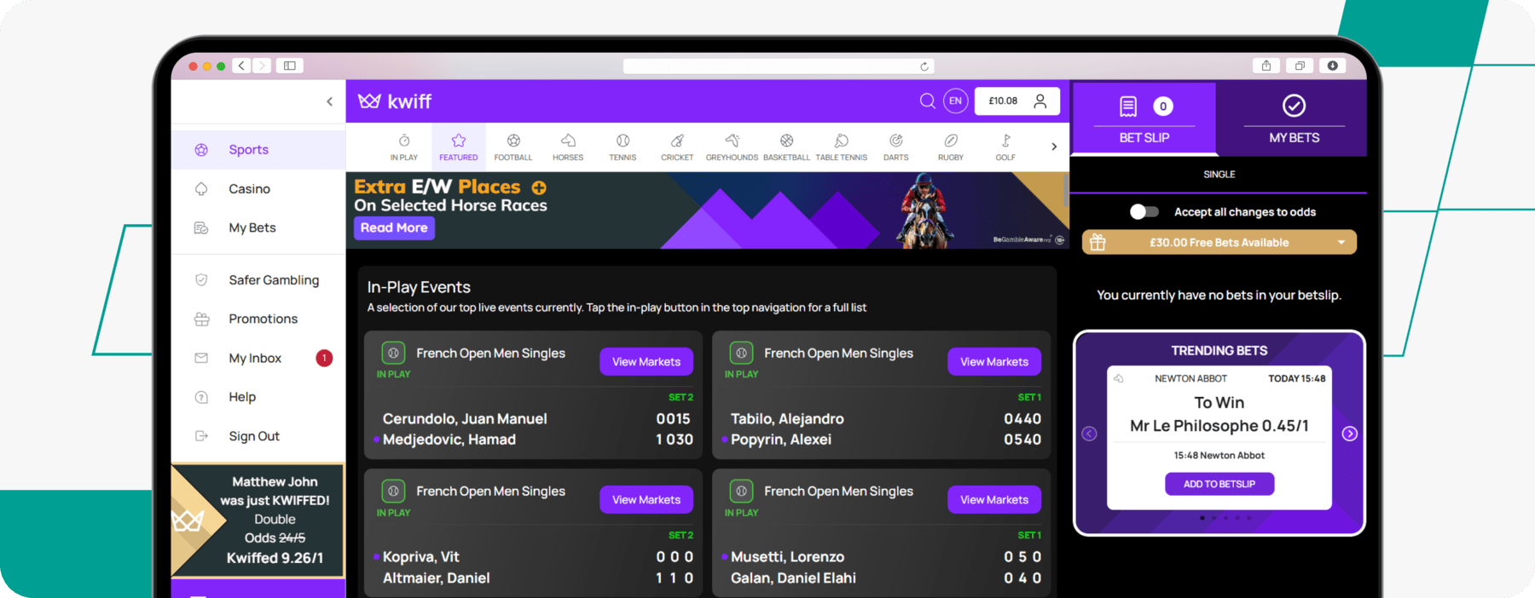
Task: Reload page with refresh icon
Action: [924, 66]
